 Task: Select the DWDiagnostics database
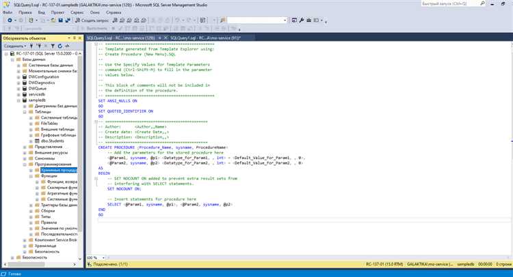[x=42, y=83]
